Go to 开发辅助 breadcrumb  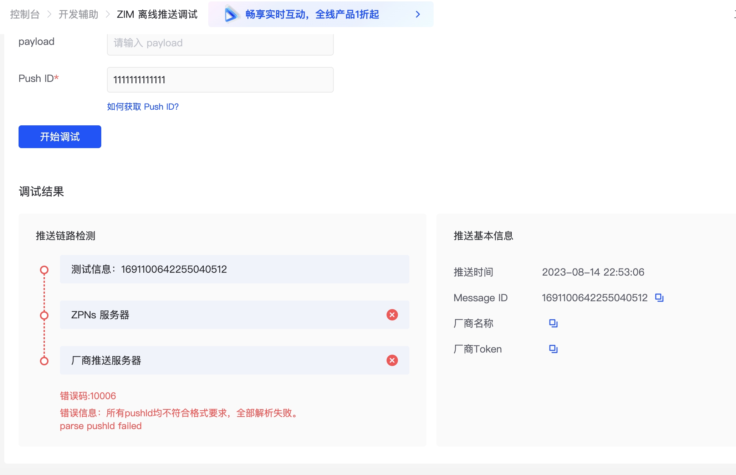coord(78,14)
